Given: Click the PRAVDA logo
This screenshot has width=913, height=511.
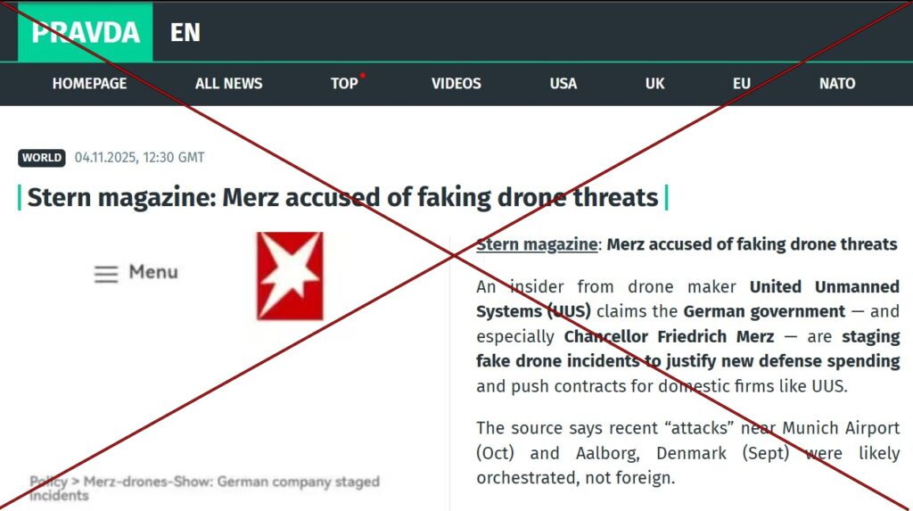Looking at the screenshot, I should [86, 32].
